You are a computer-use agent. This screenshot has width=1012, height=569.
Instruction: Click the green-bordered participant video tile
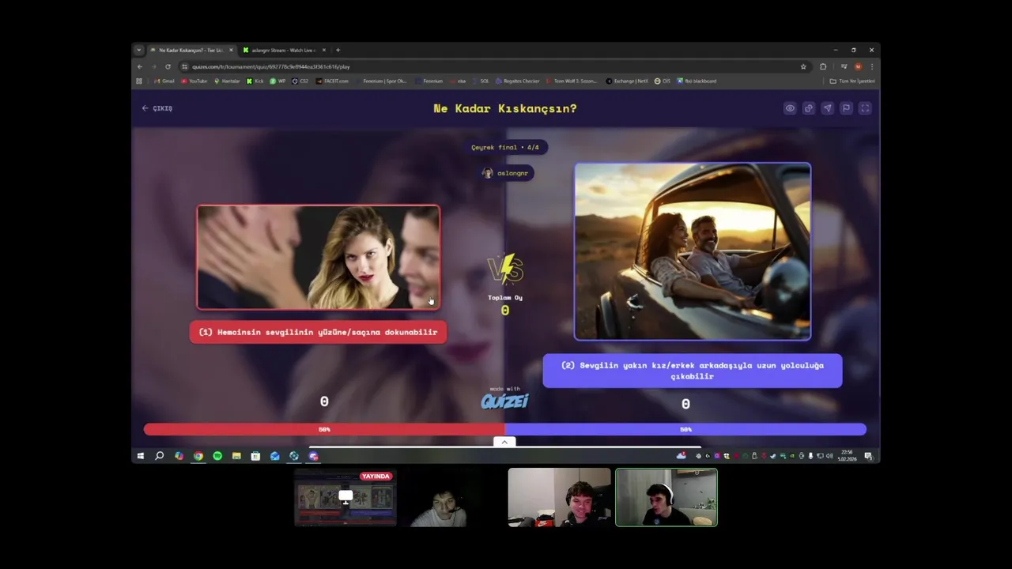(x=666, y=497)
